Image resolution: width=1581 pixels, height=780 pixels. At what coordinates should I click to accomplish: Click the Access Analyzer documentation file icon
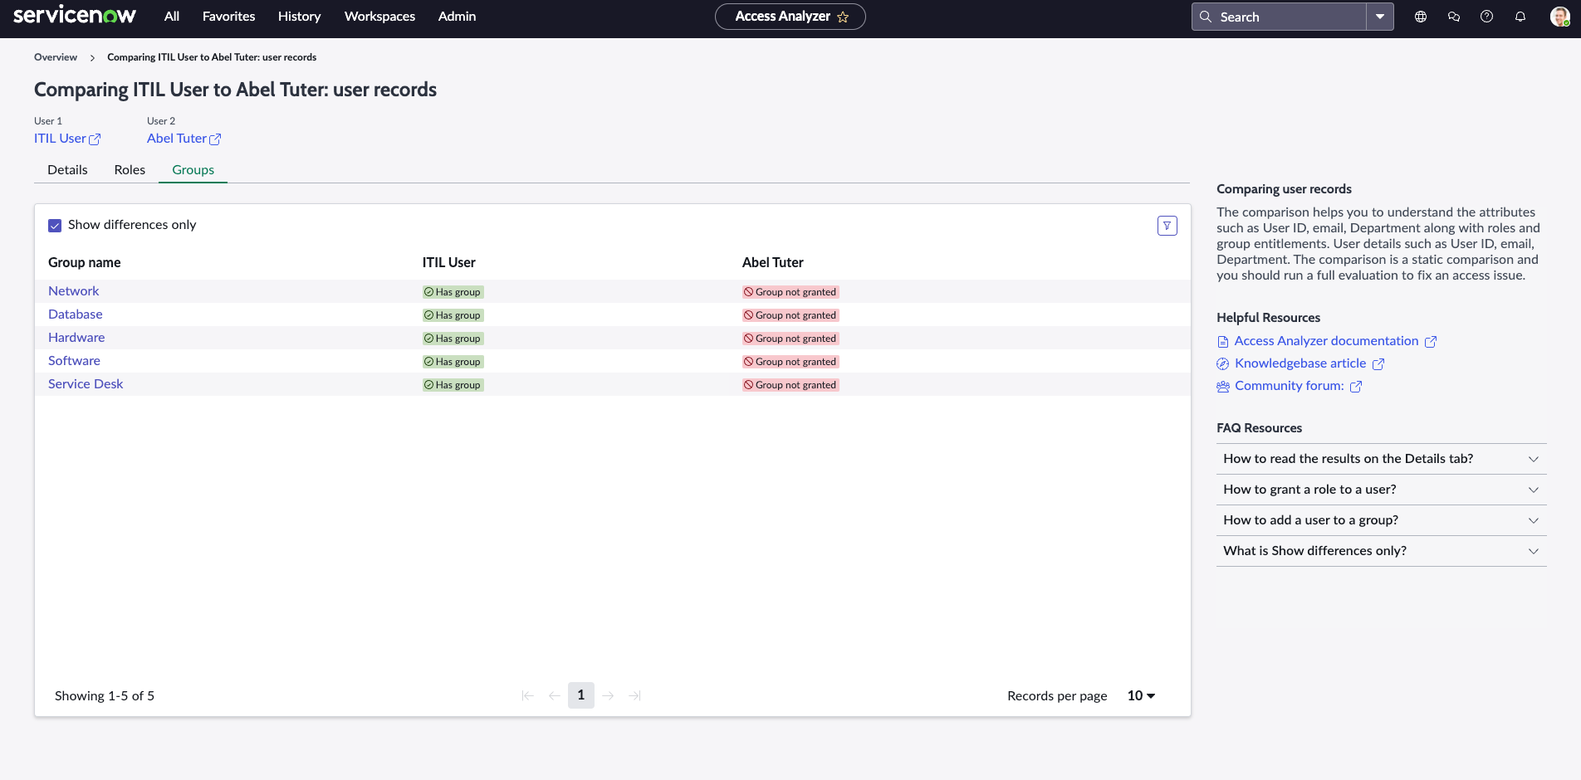(x=1223, y=342)
